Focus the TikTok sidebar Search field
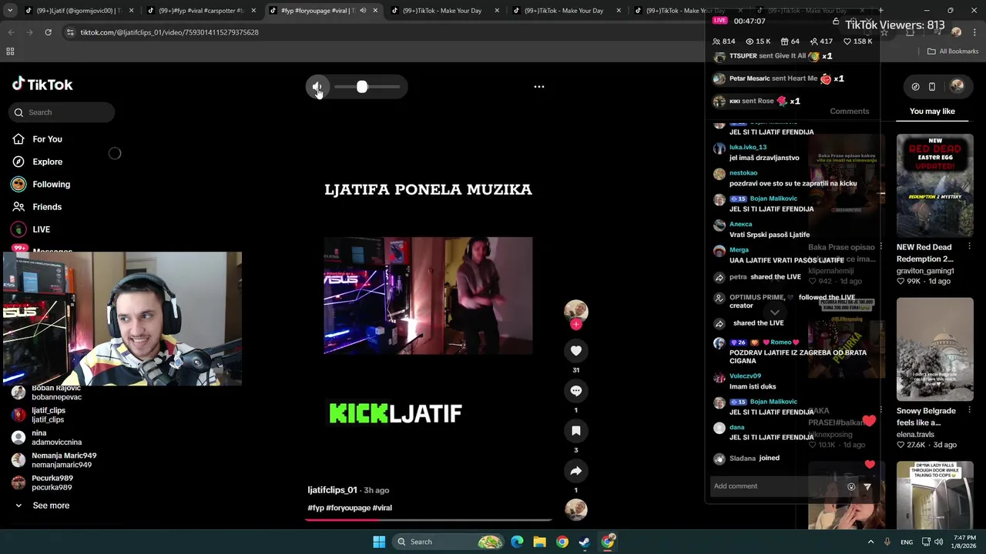Viewport: 986px width, 554px height. pyautogui.click(x=62, y=112)
